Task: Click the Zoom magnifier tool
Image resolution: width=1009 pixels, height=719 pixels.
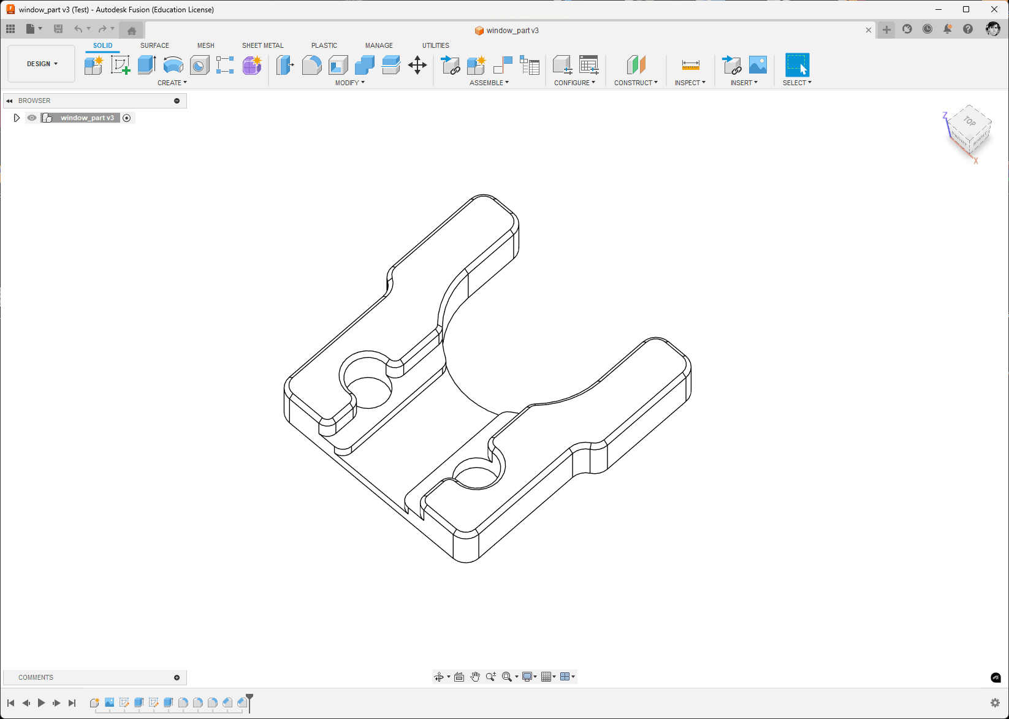Action: [490, 677]
